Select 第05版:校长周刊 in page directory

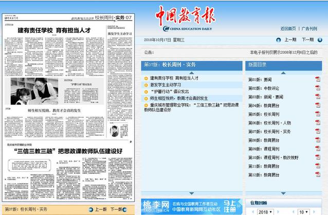(264, 114)
